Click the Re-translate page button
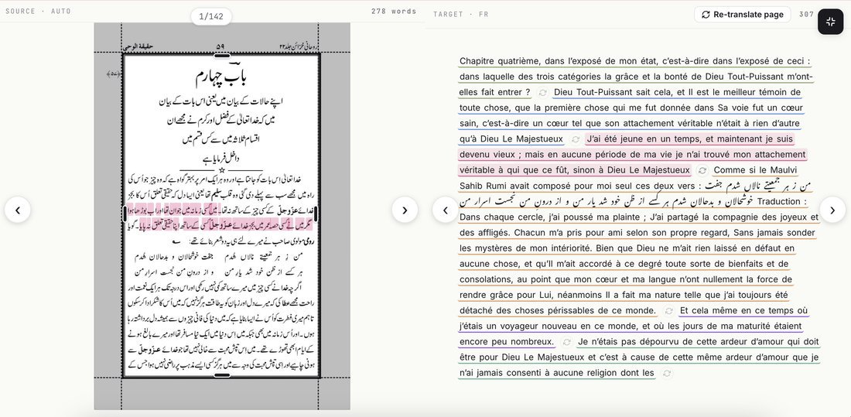This screenshot has width=851, height=417. (742, 15)
